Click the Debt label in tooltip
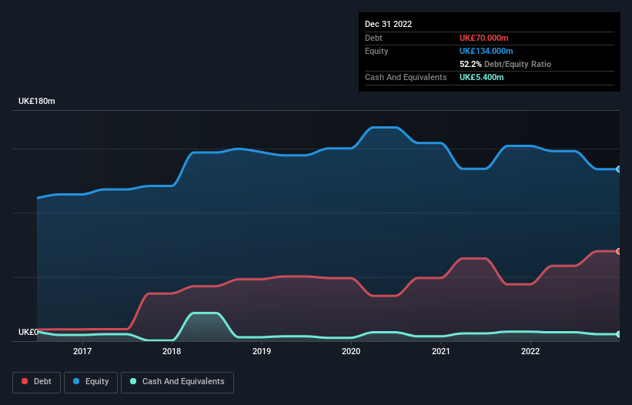Screen dimensions: 632x405 [373, 38]
